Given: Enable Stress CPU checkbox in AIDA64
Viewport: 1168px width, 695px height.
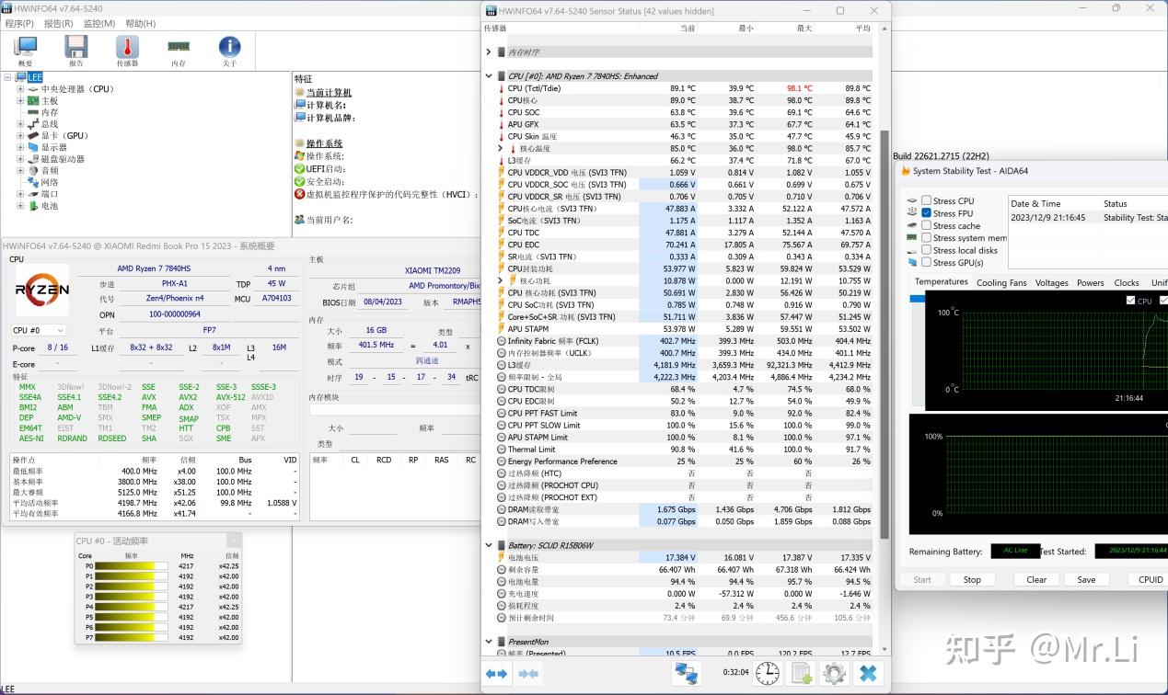Looking at the screenshot, I should (927, 200).
